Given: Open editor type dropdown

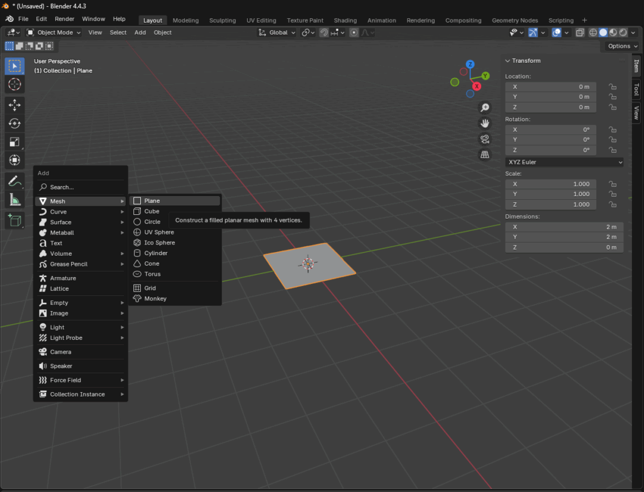Looking at the screenshot, I should 13,33.
